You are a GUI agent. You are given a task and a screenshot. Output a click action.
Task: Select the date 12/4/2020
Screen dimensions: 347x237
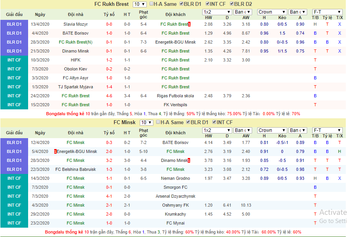click(40, 142)
